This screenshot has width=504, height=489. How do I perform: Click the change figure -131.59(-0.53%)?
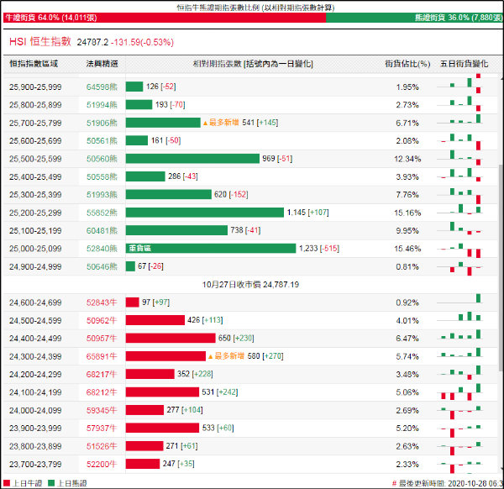point(143,42)
